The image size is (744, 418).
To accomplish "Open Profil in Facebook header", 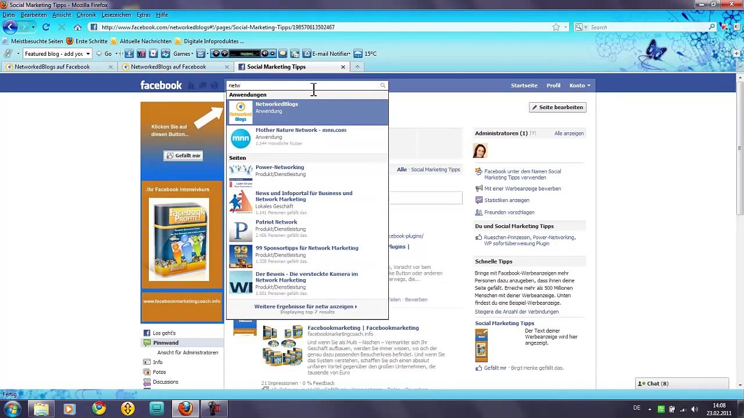I will click(x=553, y=85).
